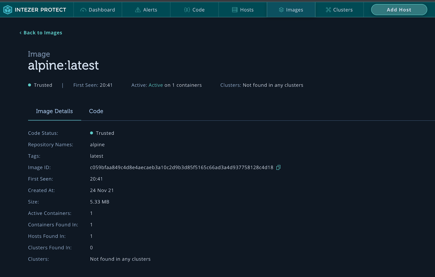
Task: Switch to the Code tab below the header
Action: [96, 111]
